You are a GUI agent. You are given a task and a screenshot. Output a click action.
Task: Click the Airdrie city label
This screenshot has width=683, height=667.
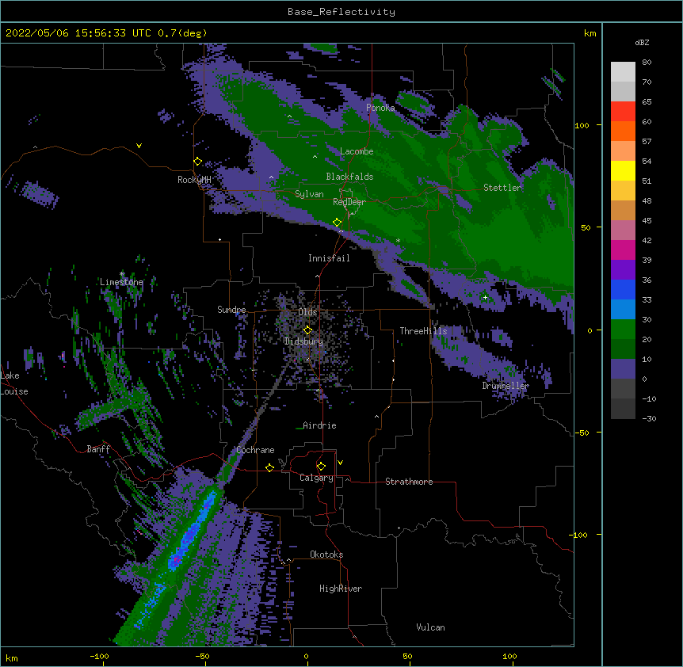(x=319, y=425)
